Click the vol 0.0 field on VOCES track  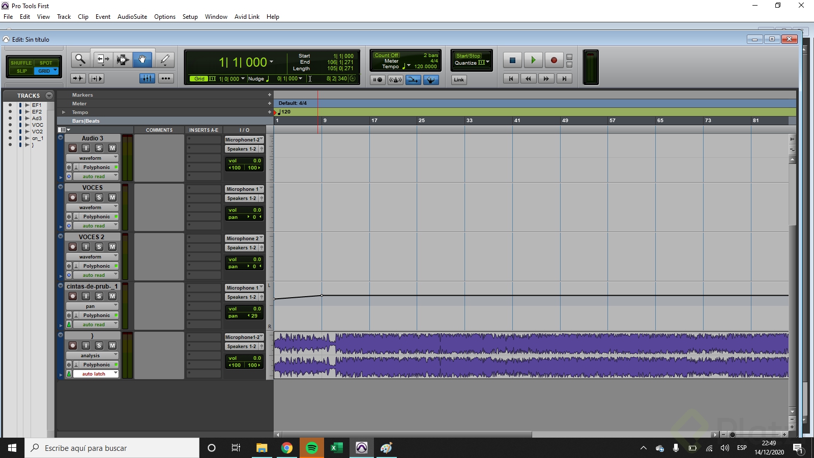[x=244, y=210]
